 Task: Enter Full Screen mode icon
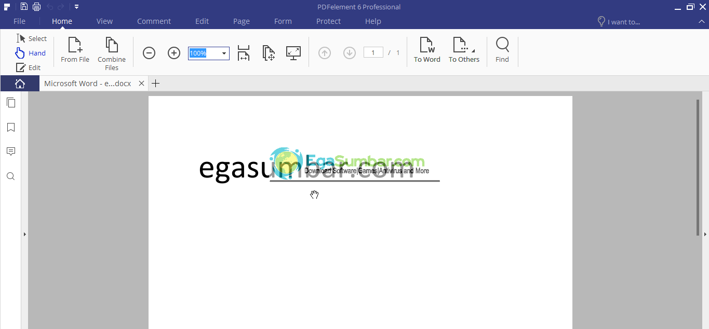tap(293, 53)
